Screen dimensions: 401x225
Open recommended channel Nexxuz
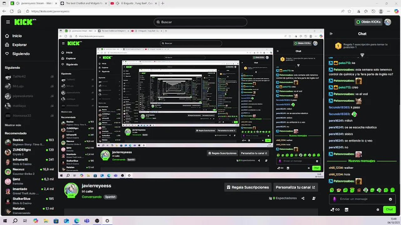(x=29, y=172)
